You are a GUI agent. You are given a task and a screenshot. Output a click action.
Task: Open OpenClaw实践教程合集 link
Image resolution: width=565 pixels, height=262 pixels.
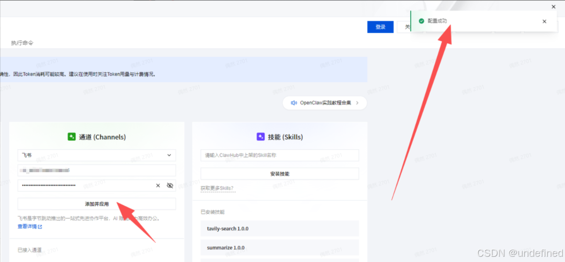click(x=325, y=103)
